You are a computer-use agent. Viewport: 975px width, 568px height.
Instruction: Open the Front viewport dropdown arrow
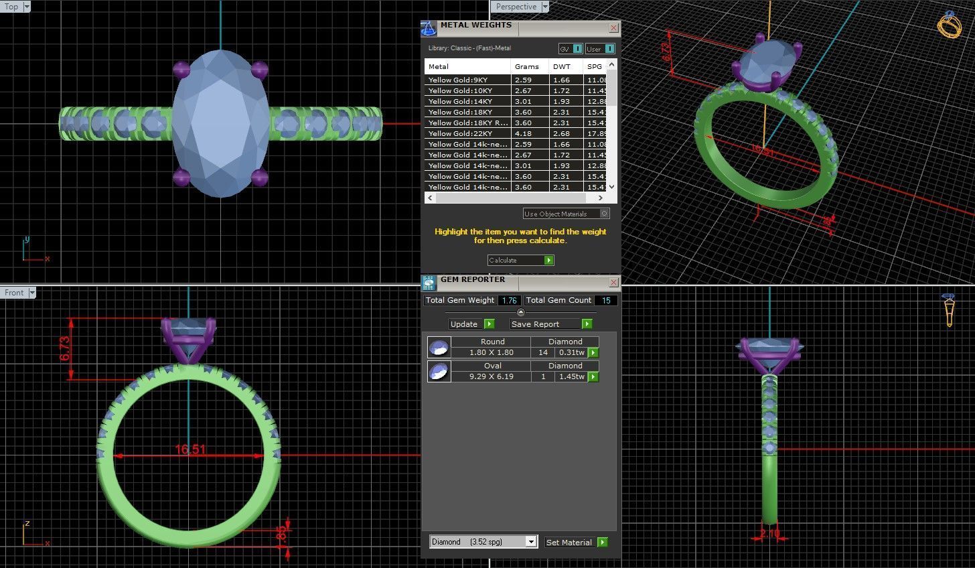point(32,293)
